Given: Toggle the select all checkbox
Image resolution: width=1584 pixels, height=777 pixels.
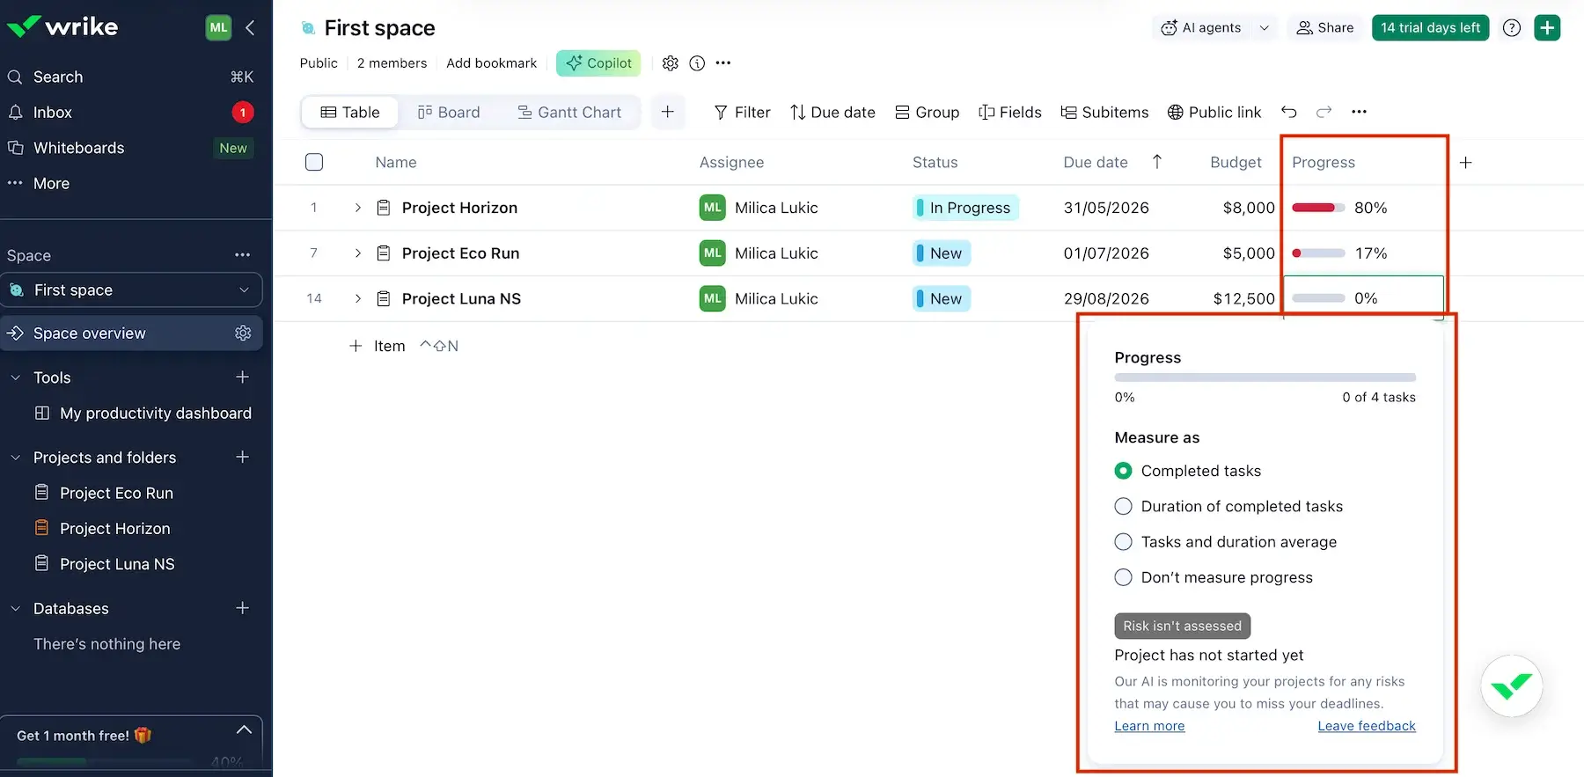Looking at the screenshot, I should point(314,162).
